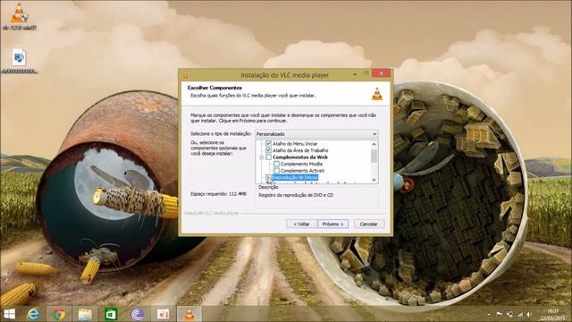Click the Voltar back button
This screenshot has width=572, height=322.
[301, 224]
